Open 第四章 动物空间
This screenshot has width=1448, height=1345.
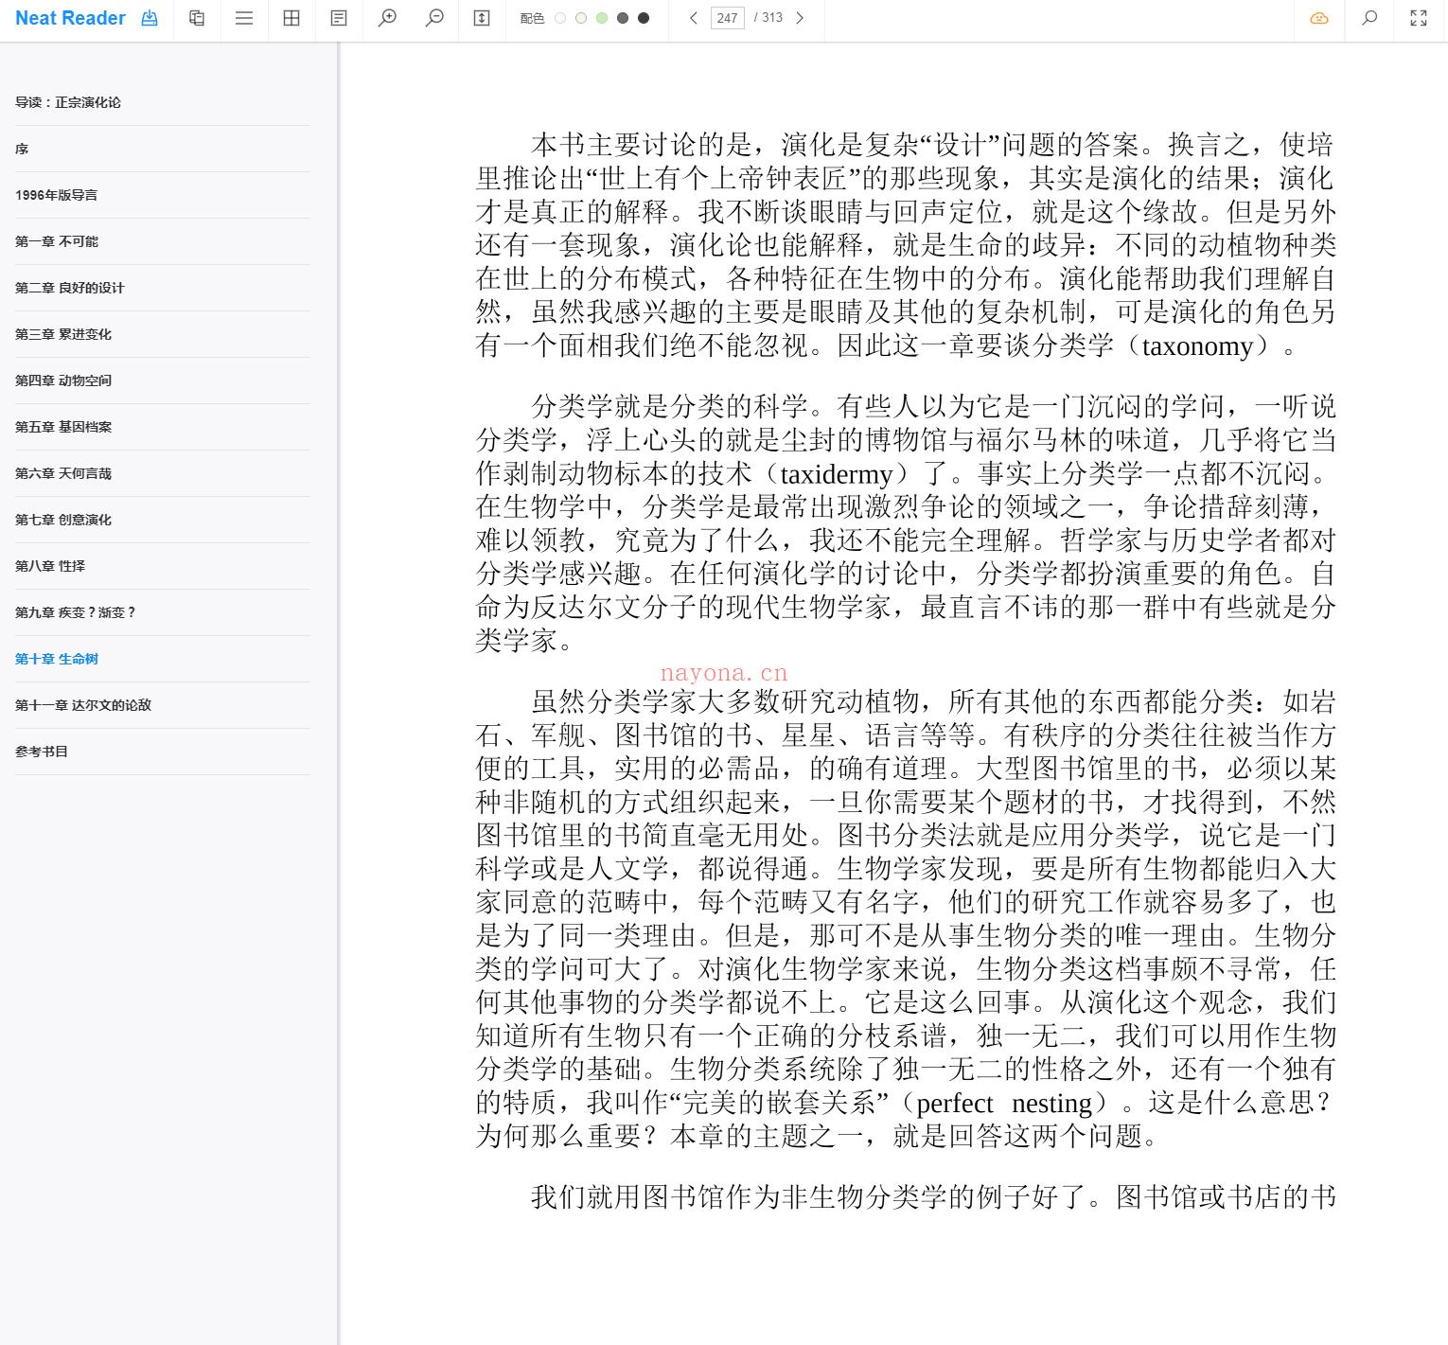click(x=63, y=380)
